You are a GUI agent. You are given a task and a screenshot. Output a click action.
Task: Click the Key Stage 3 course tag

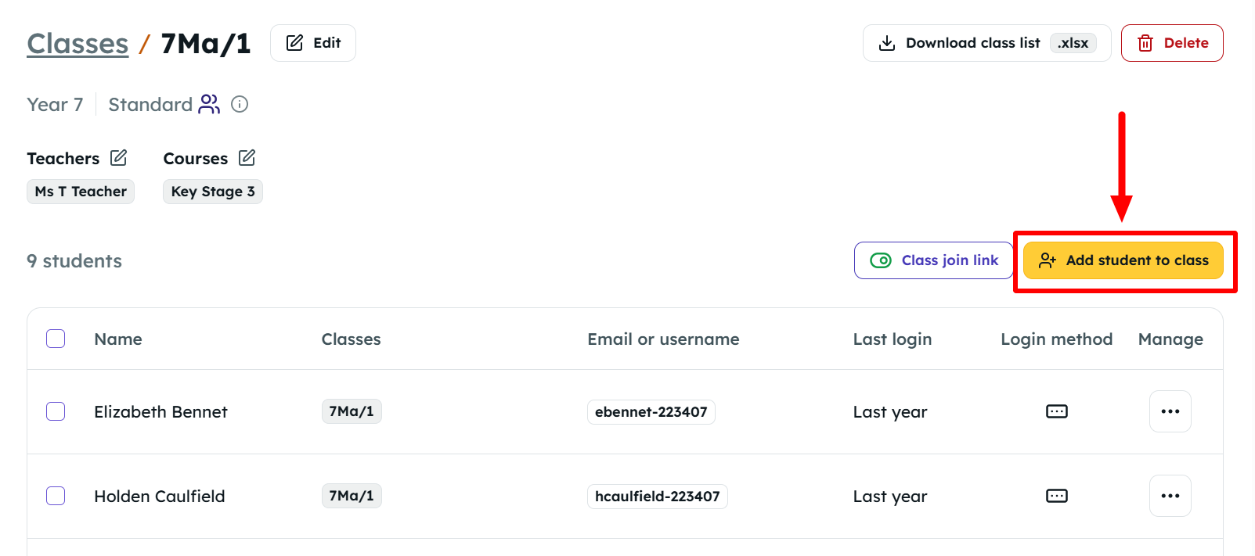213,192
